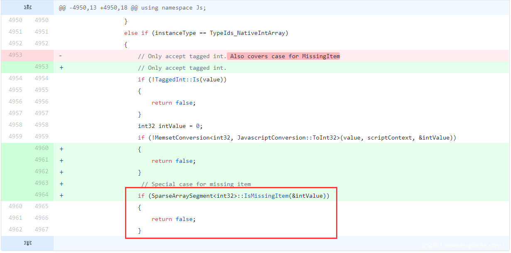Click the plus marker on line 4964
Screen dimensions: 511x253
click(61, 195)
